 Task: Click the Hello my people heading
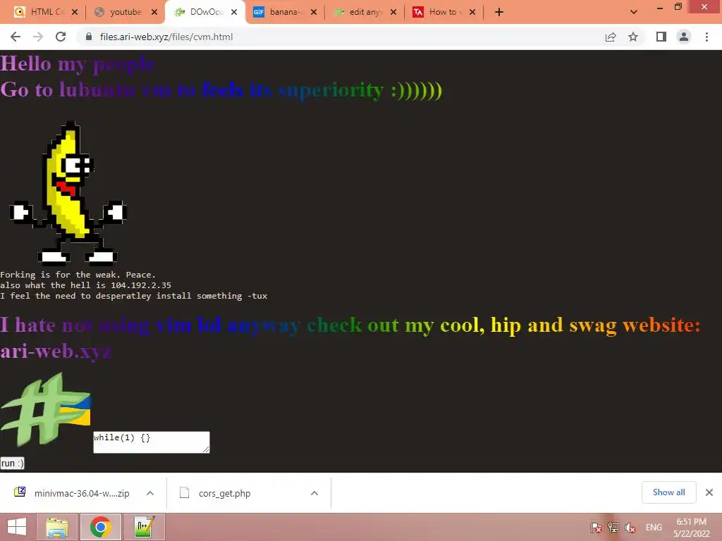pos(78,63)
